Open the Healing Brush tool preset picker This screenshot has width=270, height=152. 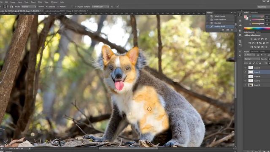(5, 7)
